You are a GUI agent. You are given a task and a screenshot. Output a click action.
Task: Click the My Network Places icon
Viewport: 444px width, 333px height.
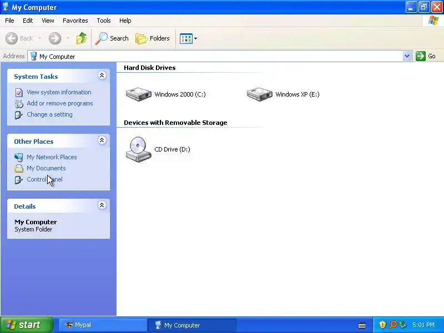19,157
